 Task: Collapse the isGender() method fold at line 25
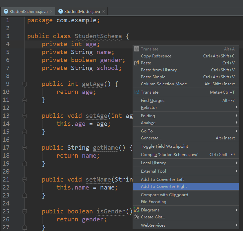(25, 211)
